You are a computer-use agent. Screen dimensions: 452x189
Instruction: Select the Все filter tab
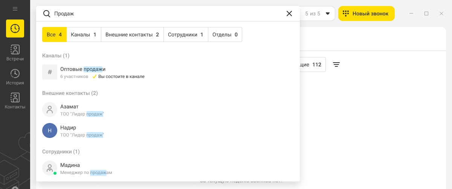coord(54,34)
